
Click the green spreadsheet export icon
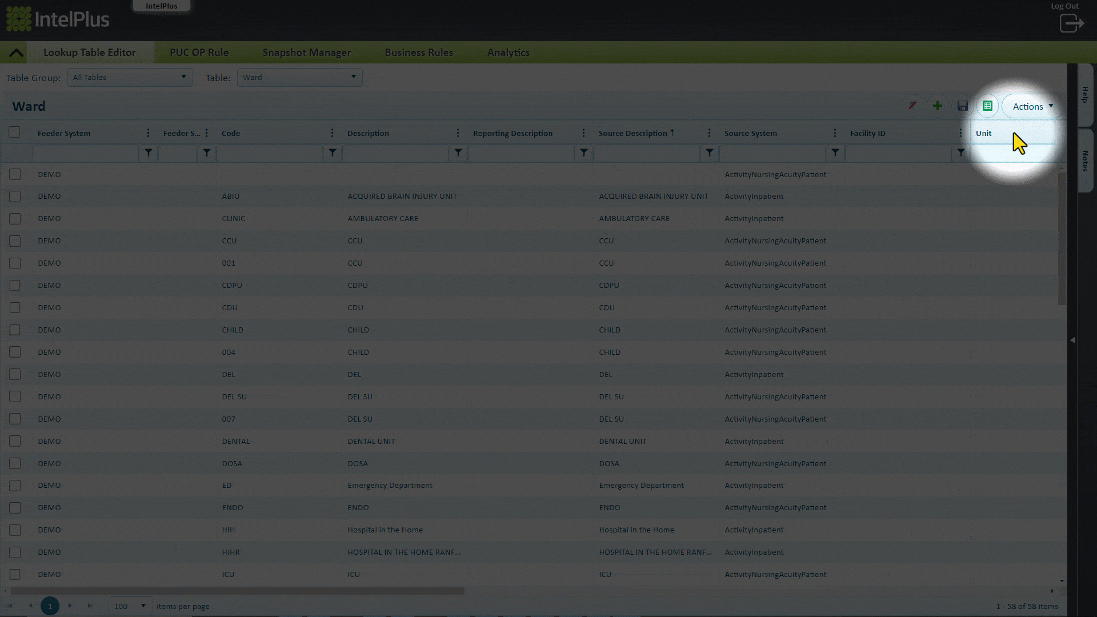(x=987, y=106)
